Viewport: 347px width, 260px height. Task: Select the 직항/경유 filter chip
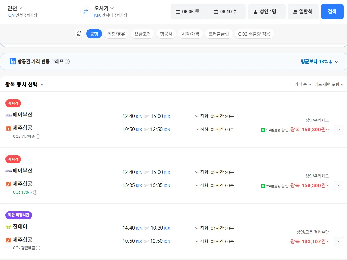click(116, 34)
